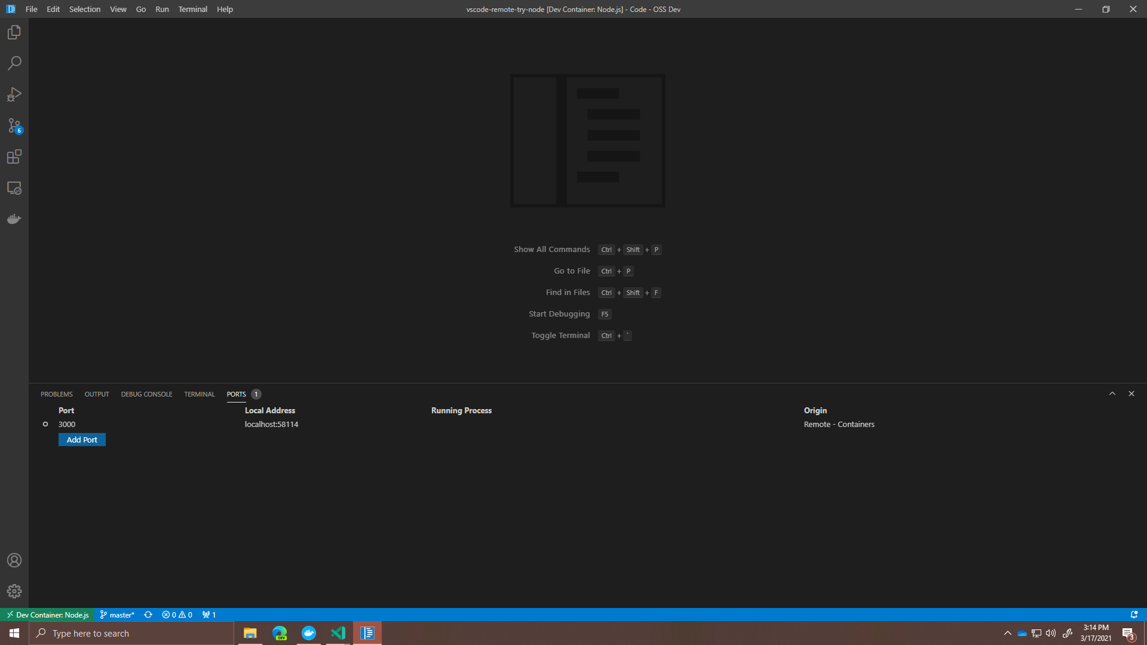The height and width of the screenshot is (645, 1147).
Task: Toggle the notifications bell in the status bar
Action: click(x=1133, y=615)
